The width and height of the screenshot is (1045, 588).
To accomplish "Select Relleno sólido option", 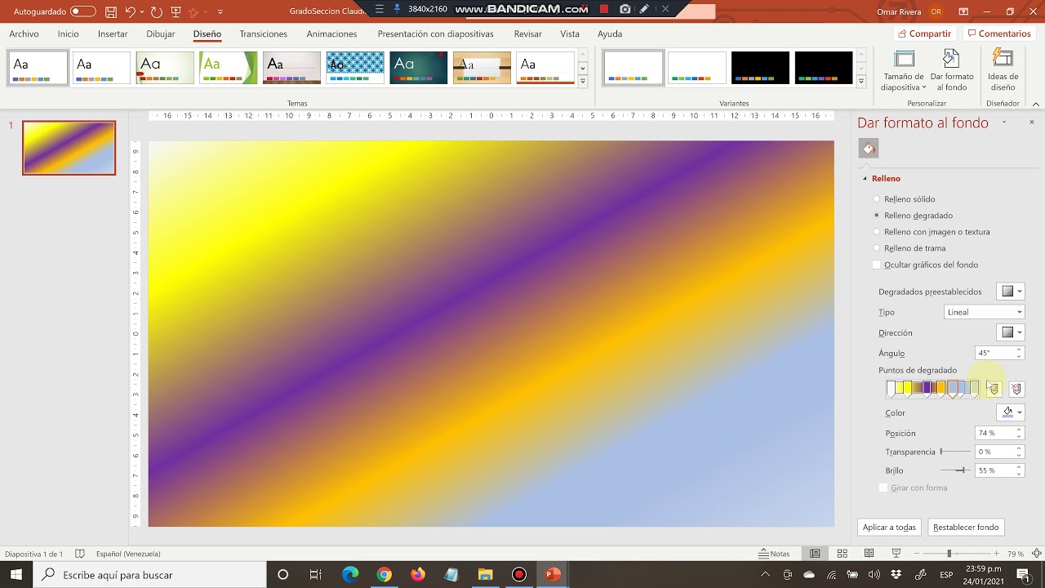I will pyautogui.click(x=905, y=199).
